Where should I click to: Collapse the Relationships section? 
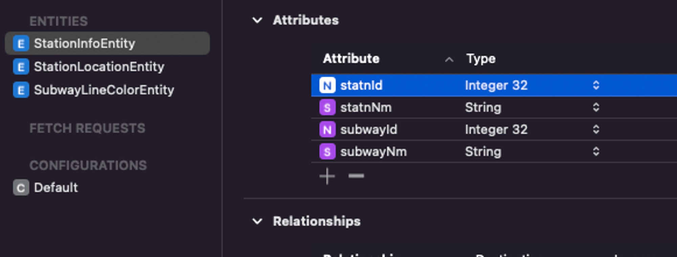pos(257,222)
